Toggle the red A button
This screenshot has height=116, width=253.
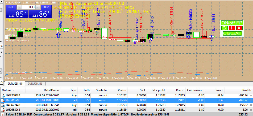(239, 28)
